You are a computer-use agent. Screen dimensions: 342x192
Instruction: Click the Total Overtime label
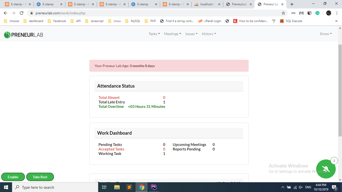click(111, 107)
